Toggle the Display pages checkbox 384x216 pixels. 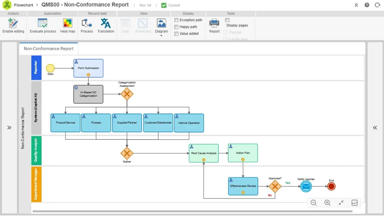coord(227,20)
